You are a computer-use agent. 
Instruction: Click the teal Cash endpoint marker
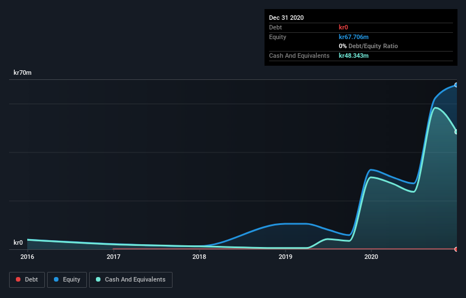(456, 131)
